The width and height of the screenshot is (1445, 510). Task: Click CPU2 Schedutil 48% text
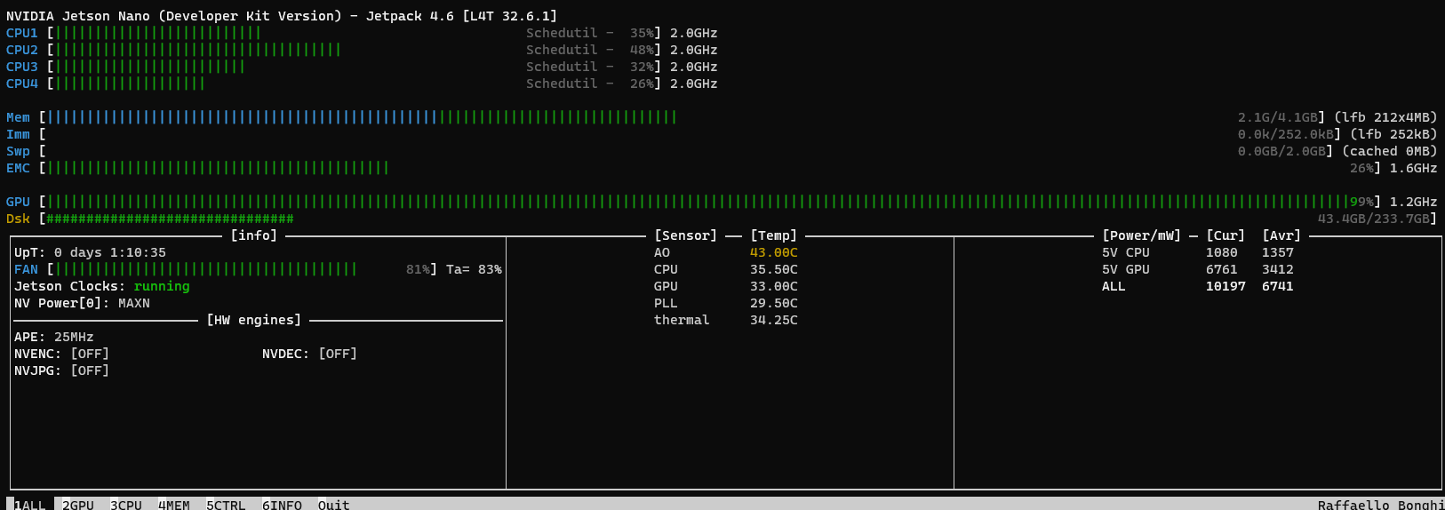click(590, 50)
